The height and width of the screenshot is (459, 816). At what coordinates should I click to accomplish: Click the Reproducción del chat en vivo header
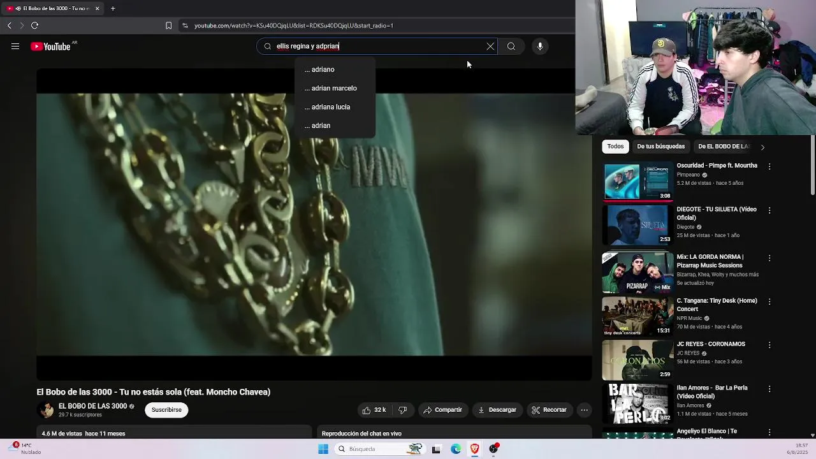361,433
